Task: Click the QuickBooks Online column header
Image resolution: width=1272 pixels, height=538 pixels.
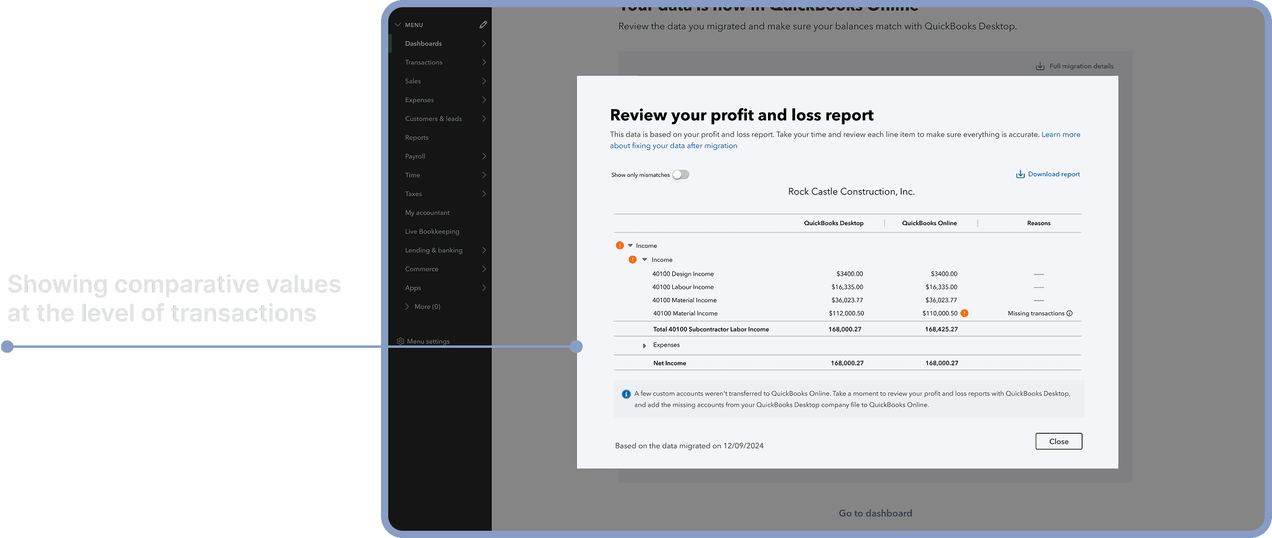Action: [929, 223]
